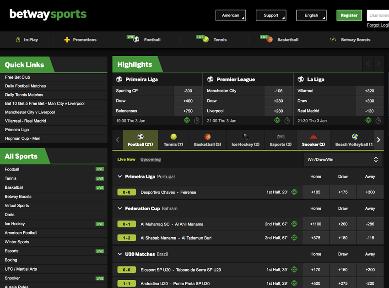Open Manchester City v Liverpool quick link

pos(54,112)
